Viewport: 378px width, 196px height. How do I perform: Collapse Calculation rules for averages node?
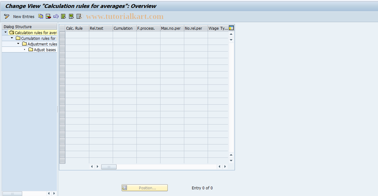click(6, 32)
